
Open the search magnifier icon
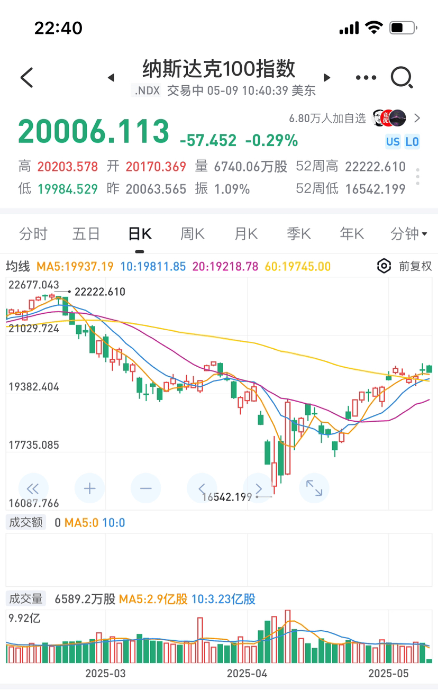401,78
